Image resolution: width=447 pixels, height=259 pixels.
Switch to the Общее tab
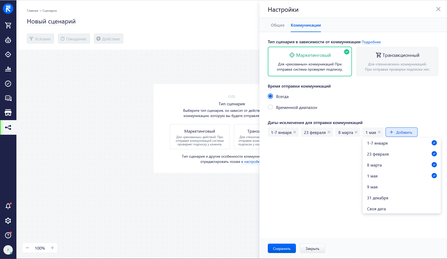(277, 25)
